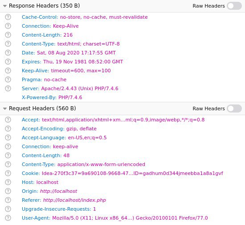Collapse the Request Headers section
Screen dimensions: 245x225
click(5, 108)
